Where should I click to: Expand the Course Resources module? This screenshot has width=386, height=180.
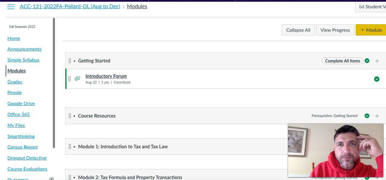coord(75,116)
